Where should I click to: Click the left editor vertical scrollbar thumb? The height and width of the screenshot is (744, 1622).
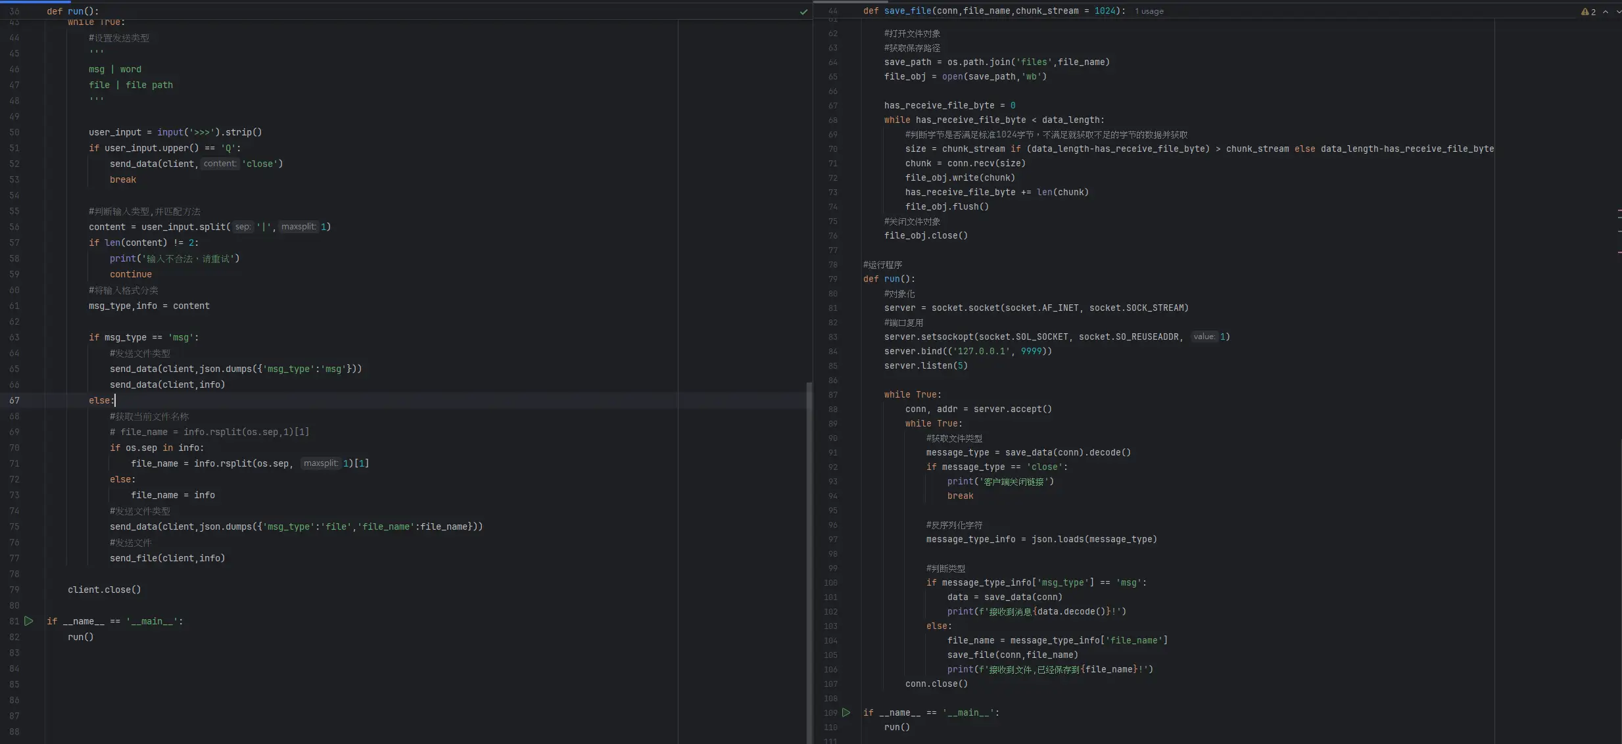[809, 562]
